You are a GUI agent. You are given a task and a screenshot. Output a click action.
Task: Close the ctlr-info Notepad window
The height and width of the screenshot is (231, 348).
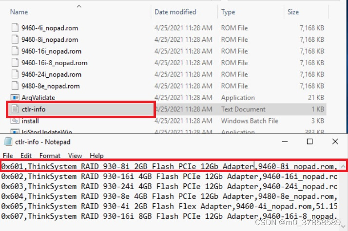click(335, 142)
